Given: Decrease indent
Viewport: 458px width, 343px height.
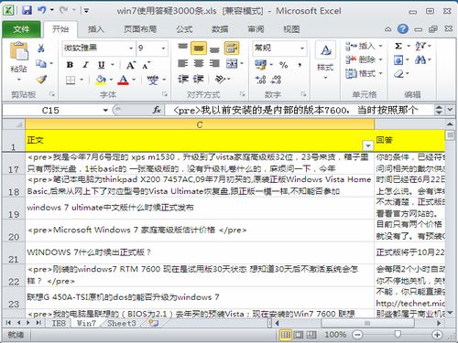Looking at the screenshot, I should click(183, 80).
